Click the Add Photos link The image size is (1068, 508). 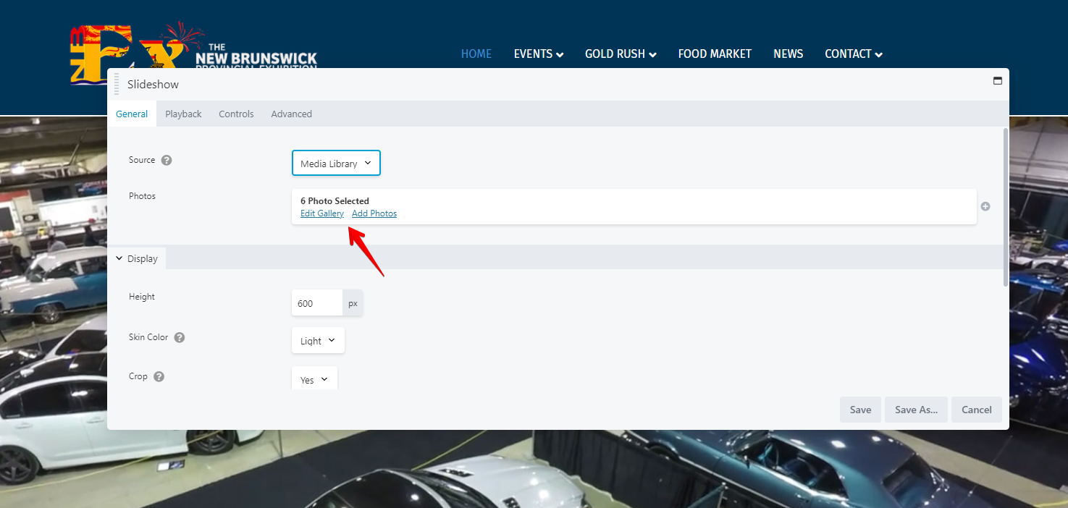[x=374, y=213]
